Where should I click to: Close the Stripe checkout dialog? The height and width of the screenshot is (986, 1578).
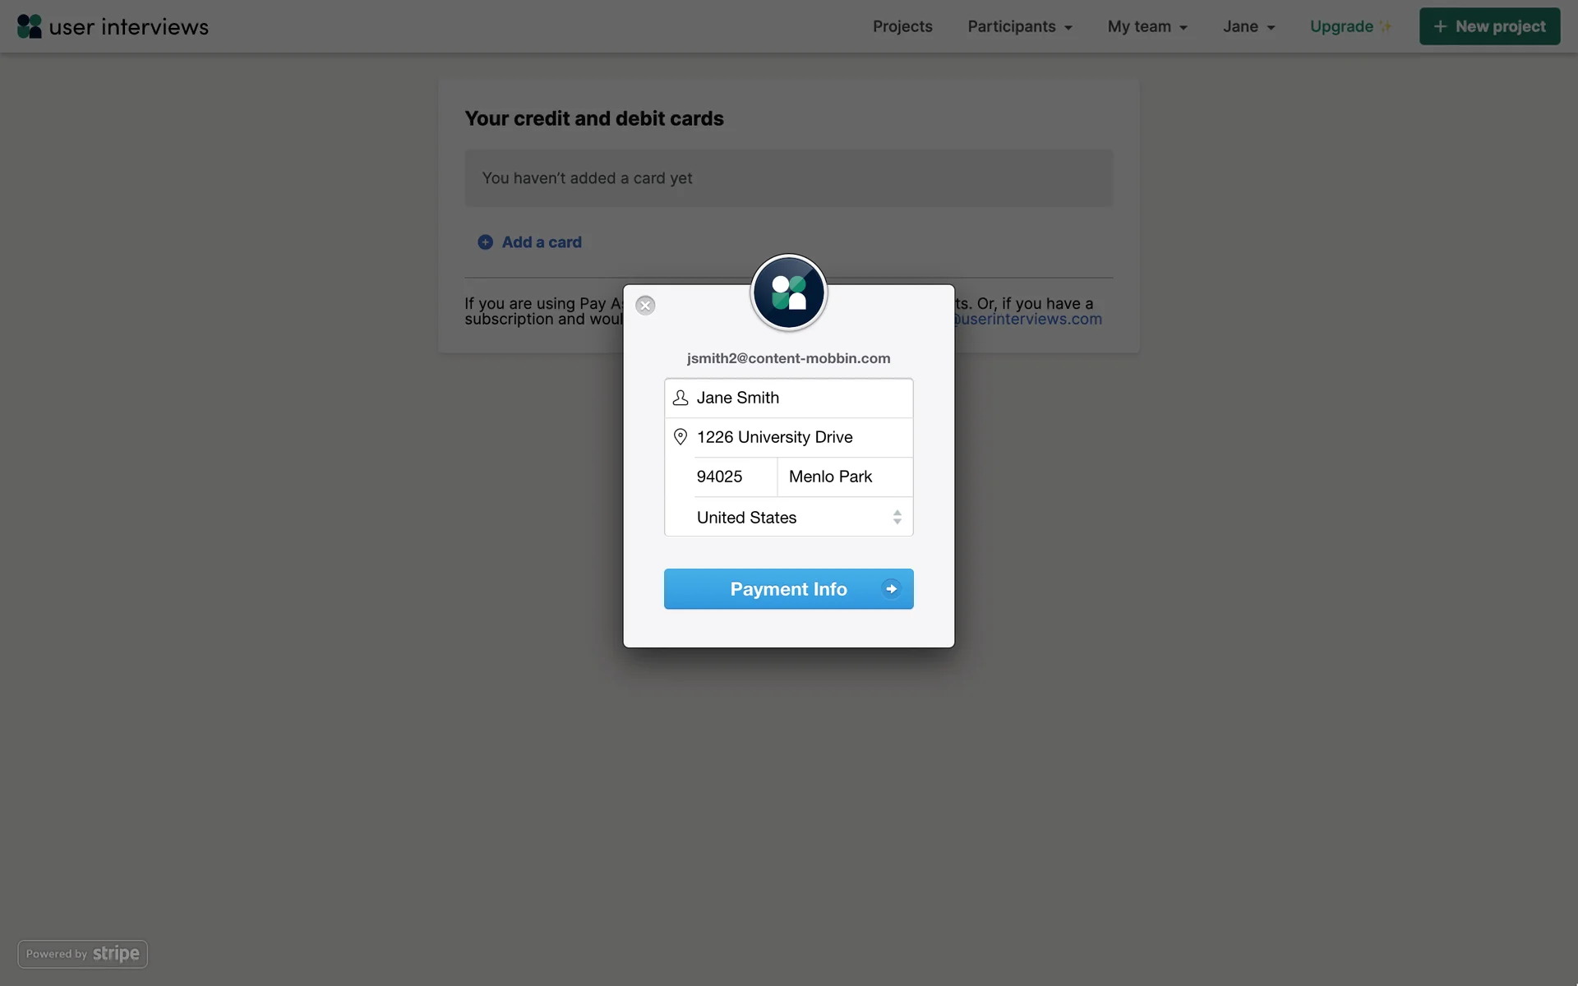(645, 306)
